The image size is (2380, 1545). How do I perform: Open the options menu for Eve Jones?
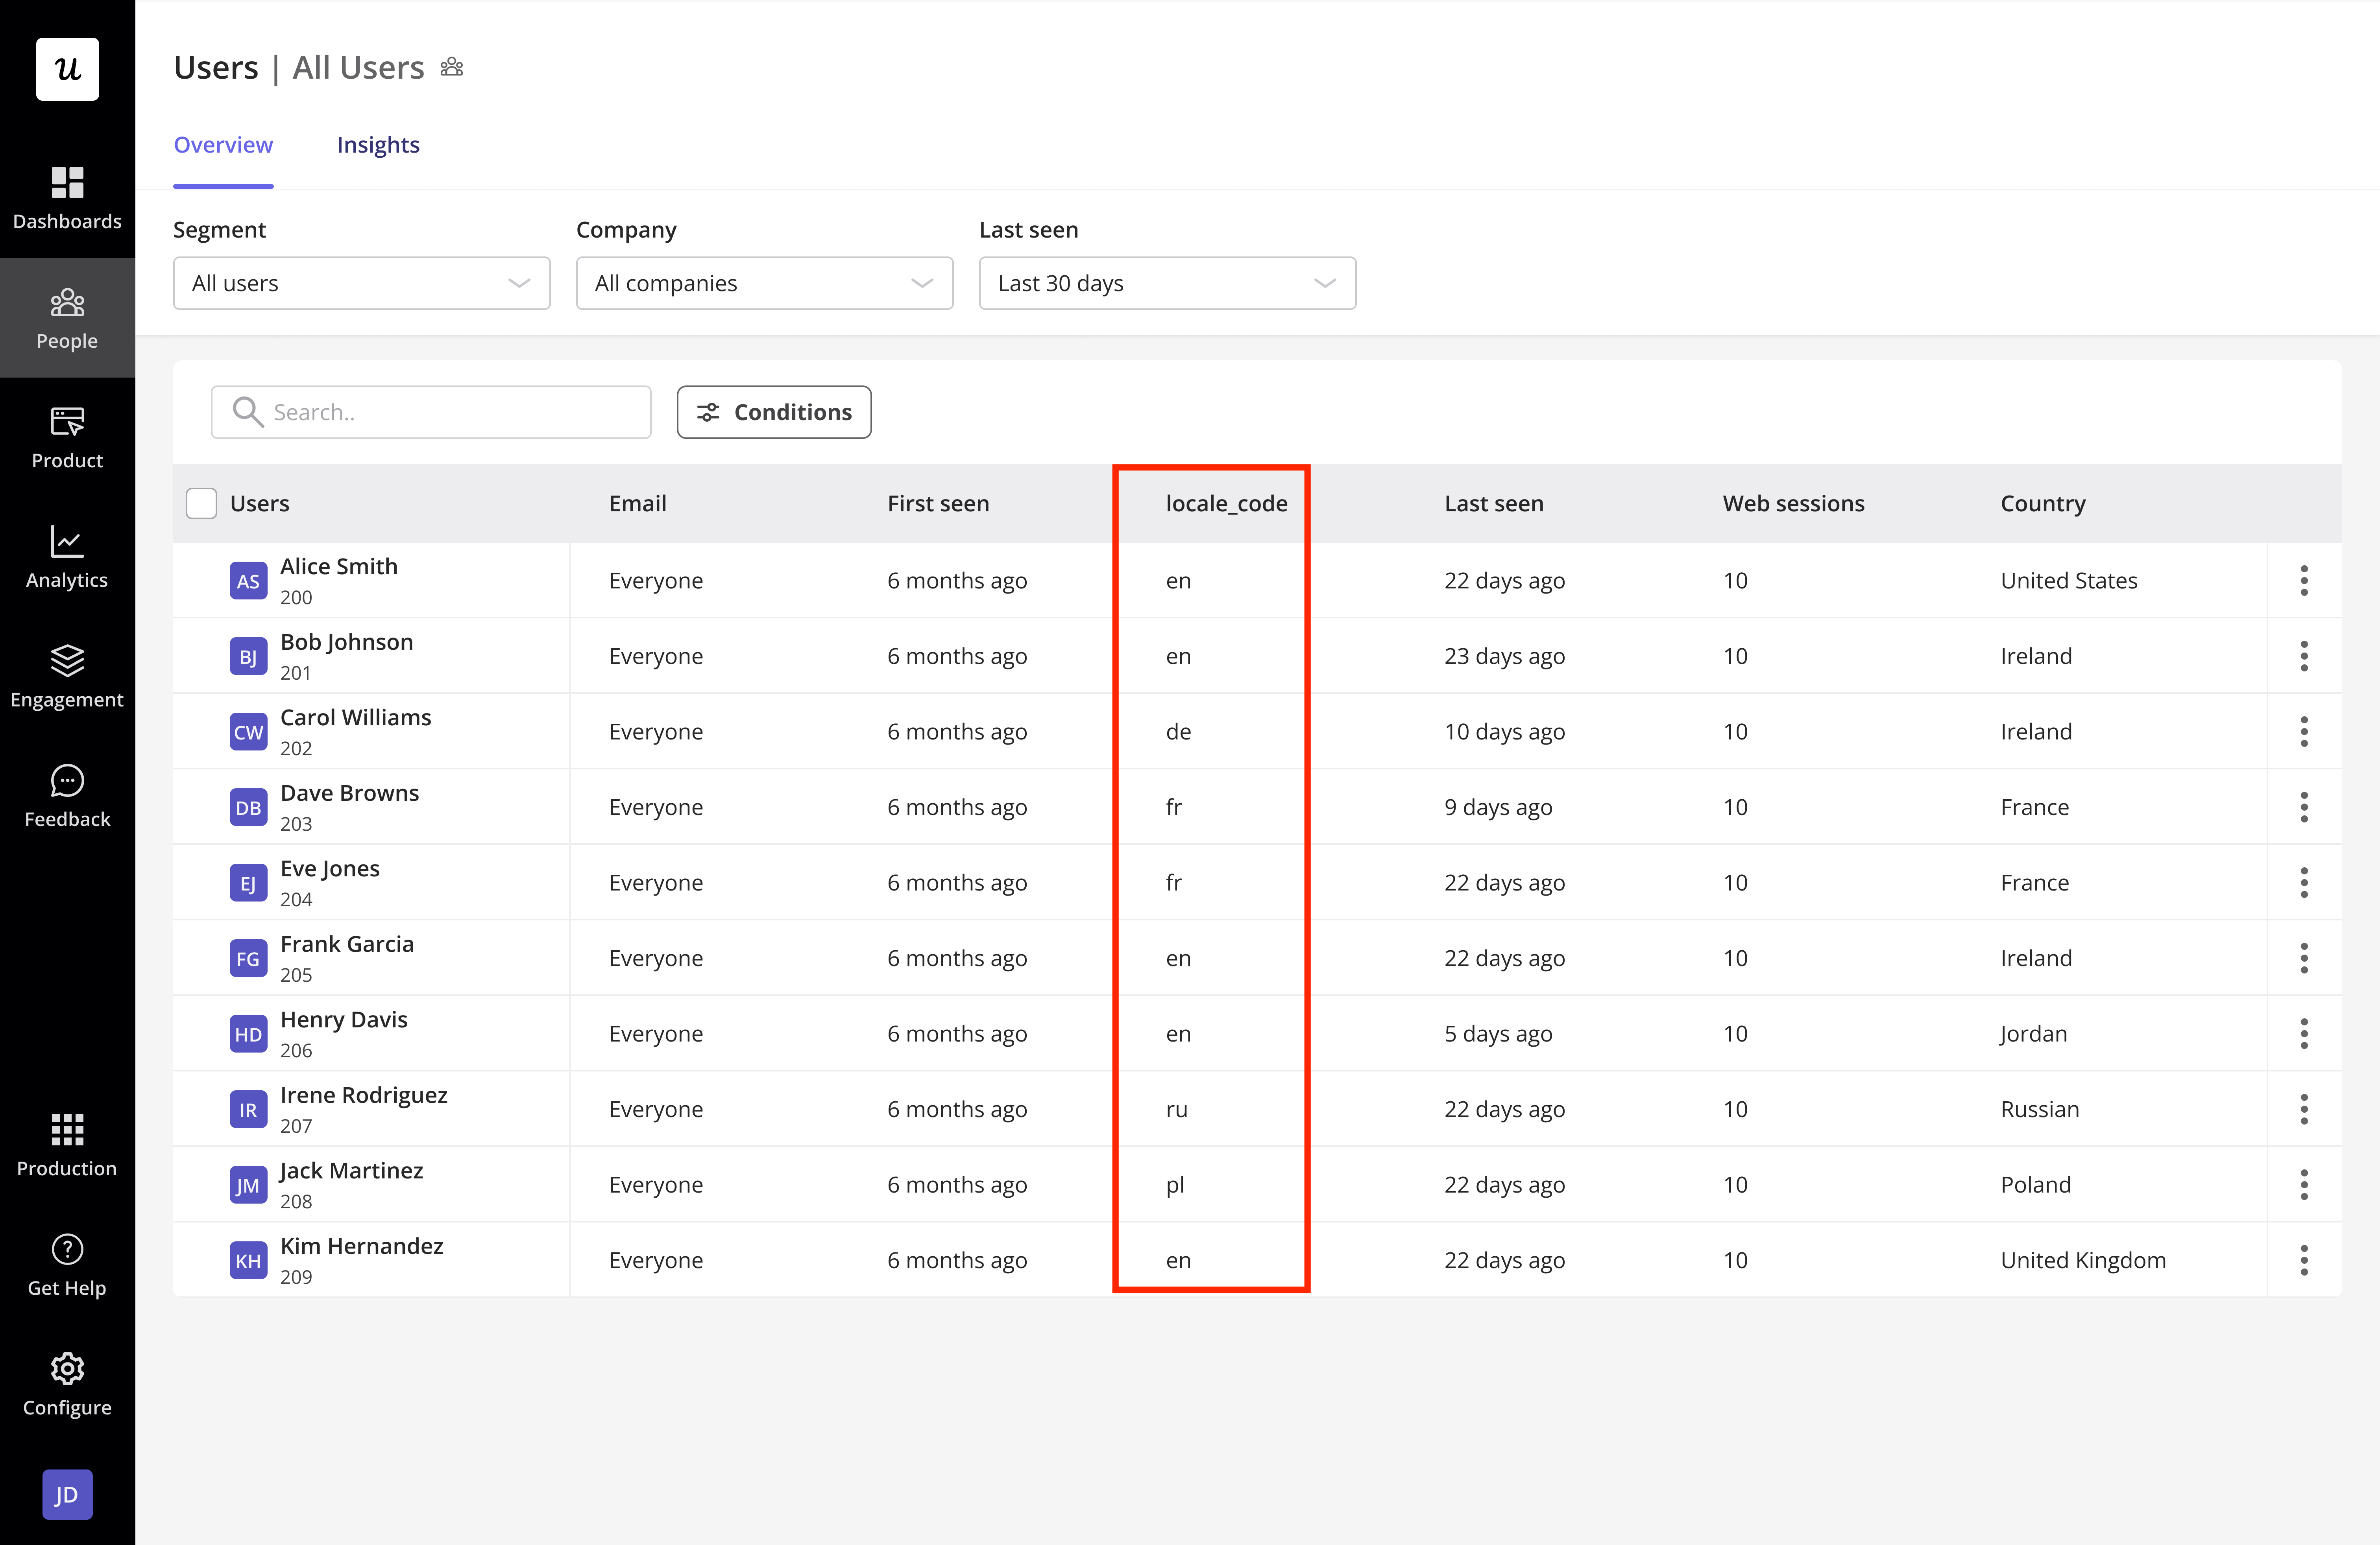click(x=2304, y=882)
